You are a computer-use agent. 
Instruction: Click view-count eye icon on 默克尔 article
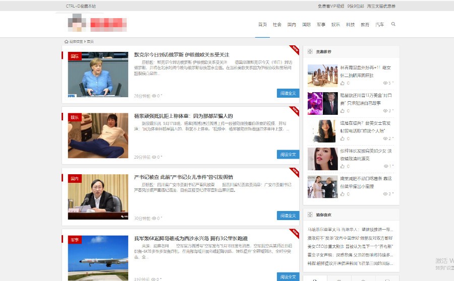[x=154, y=96]
